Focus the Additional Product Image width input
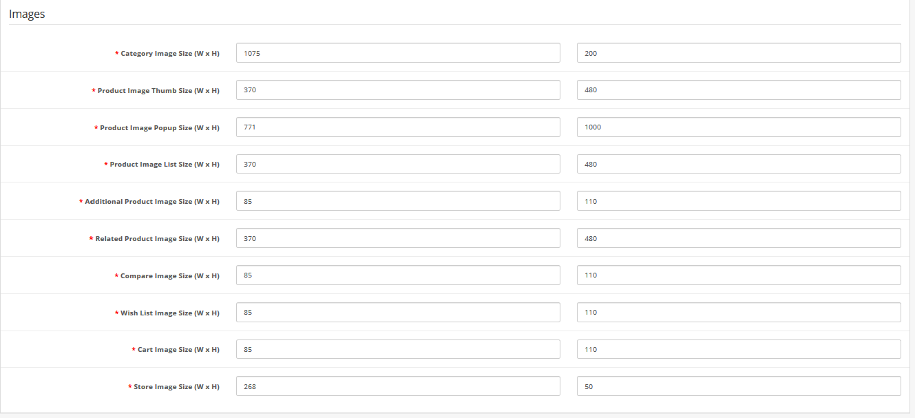 pos(398,201)
